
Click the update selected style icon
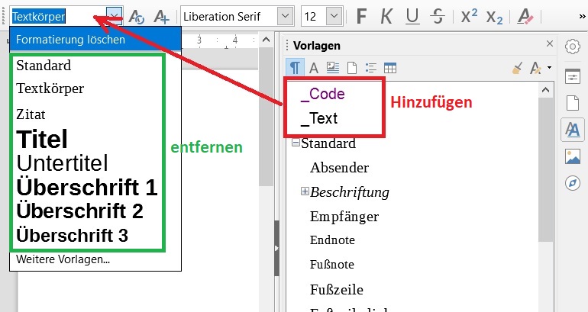pyautogui.click(x=137, y=17)
